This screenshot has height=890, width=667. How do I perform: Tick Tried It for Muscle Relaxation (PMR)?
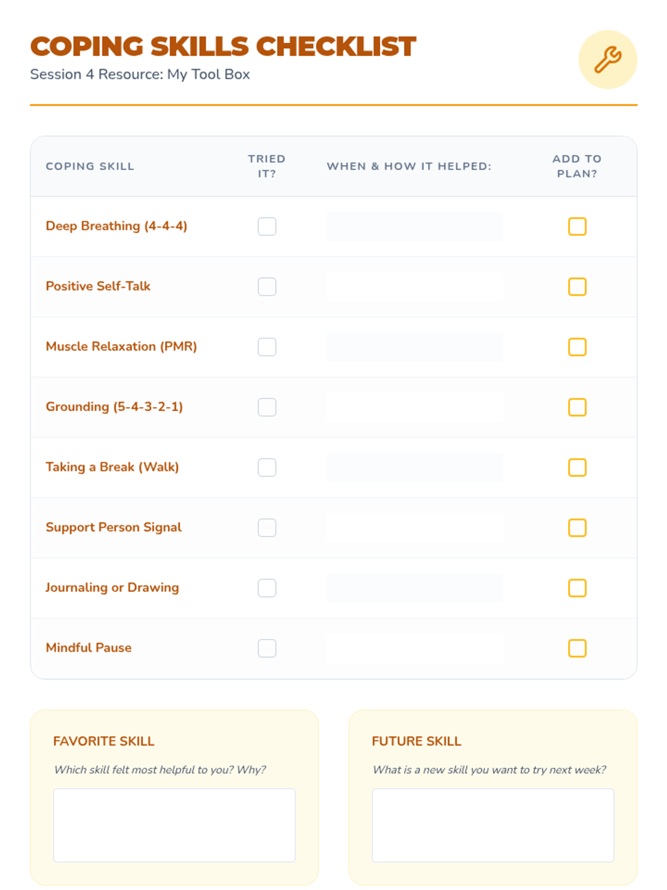coord(267,347)
